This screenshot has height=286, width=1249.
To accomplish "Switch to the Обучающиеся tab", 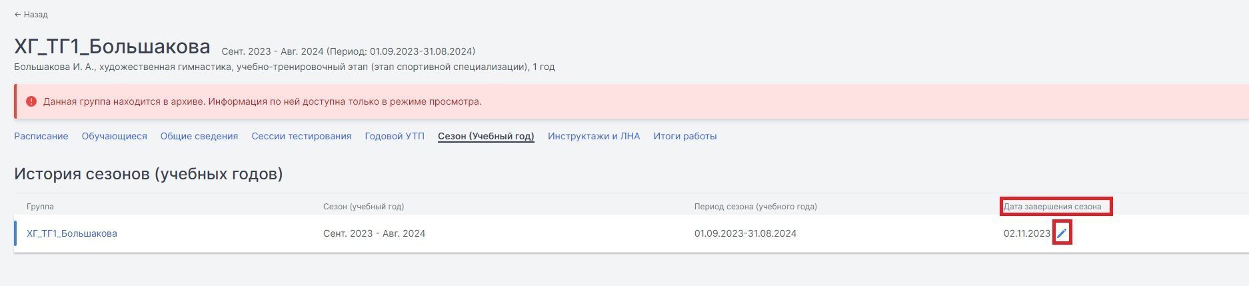I will (114, 136).
